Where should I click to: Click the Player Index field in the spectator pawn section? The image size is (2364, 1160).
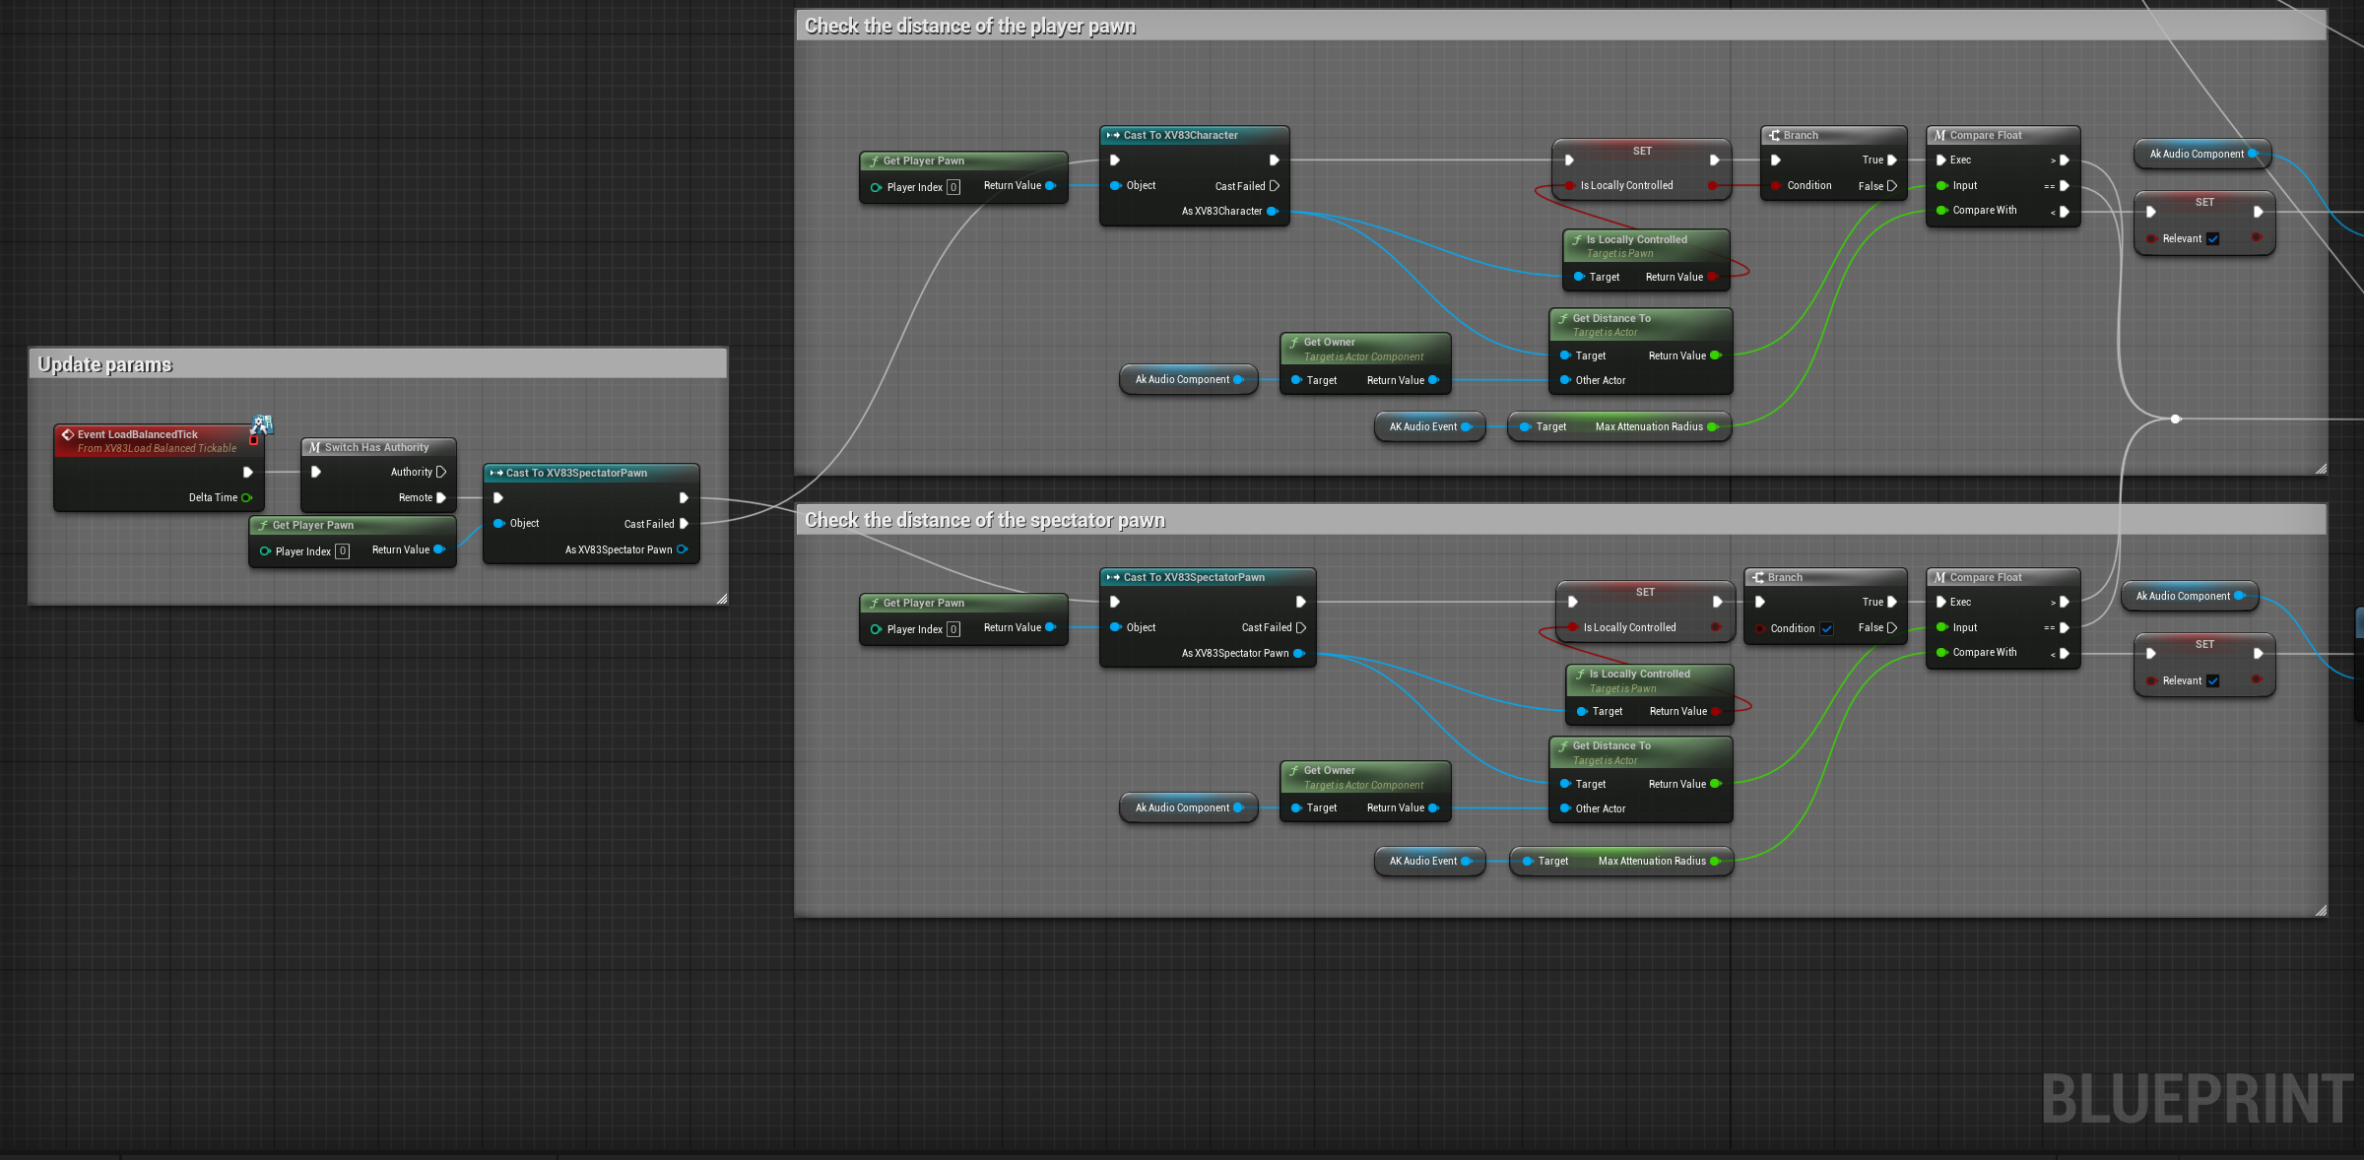click(953, 629)
